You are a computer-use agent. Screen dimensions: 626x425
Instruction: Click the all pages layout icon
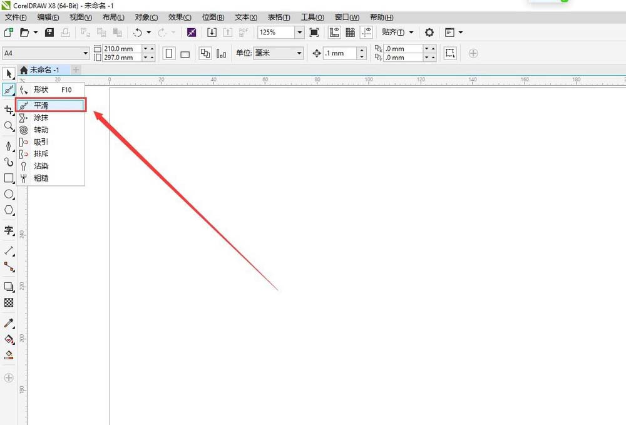(x=205, y=53)
